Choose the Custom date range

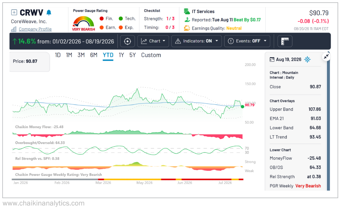151,55
